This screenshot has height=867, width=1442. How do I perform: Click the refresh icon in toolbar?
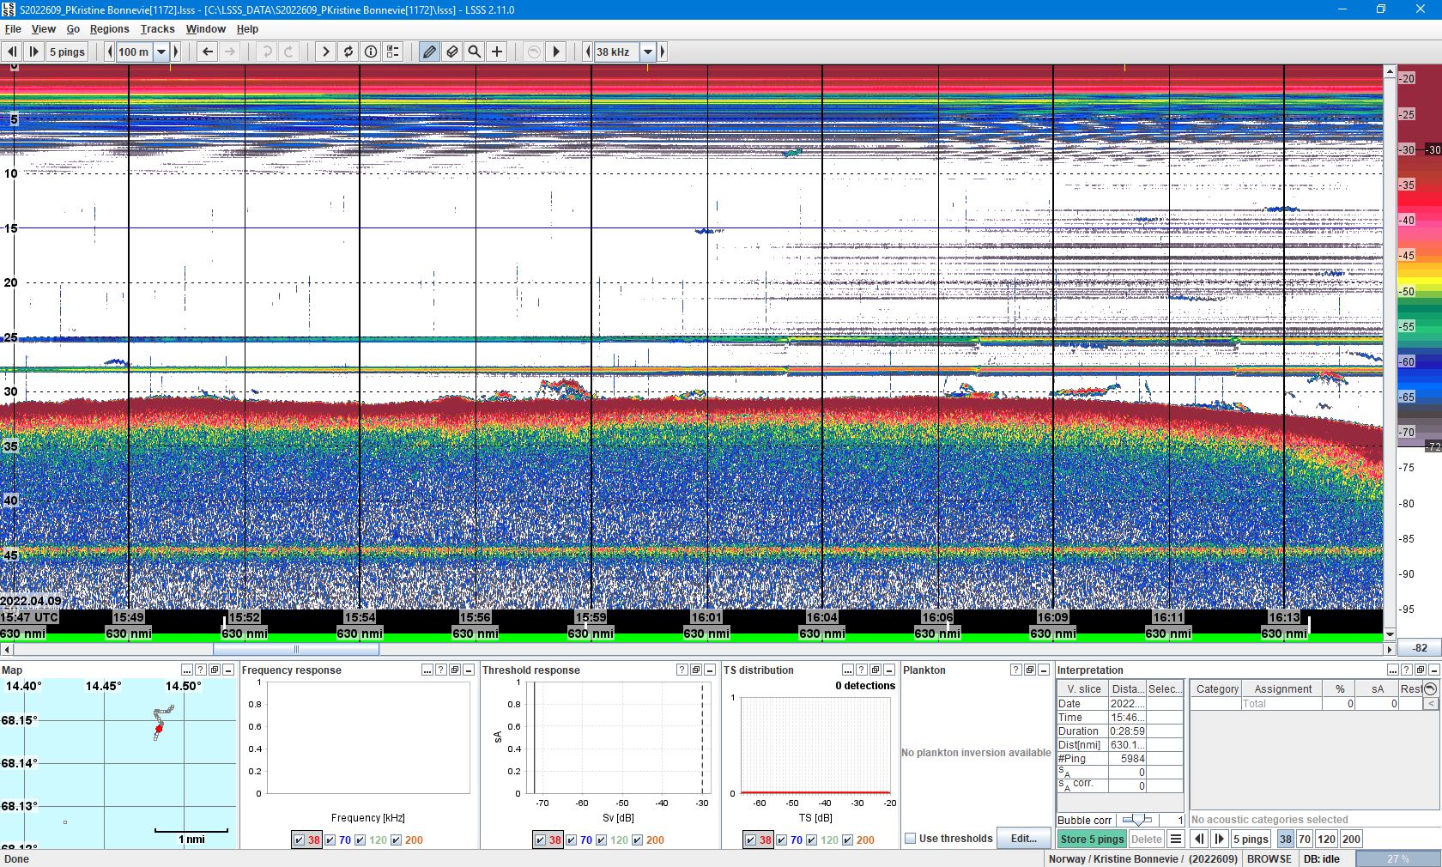click(x=348, y=52)
